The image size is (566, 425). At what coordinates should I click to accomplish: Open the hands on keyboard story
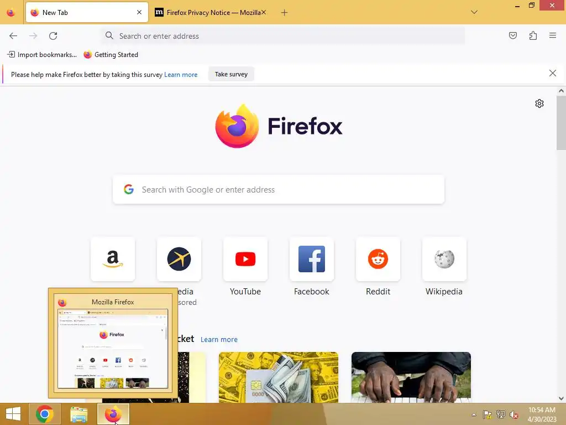411,377
